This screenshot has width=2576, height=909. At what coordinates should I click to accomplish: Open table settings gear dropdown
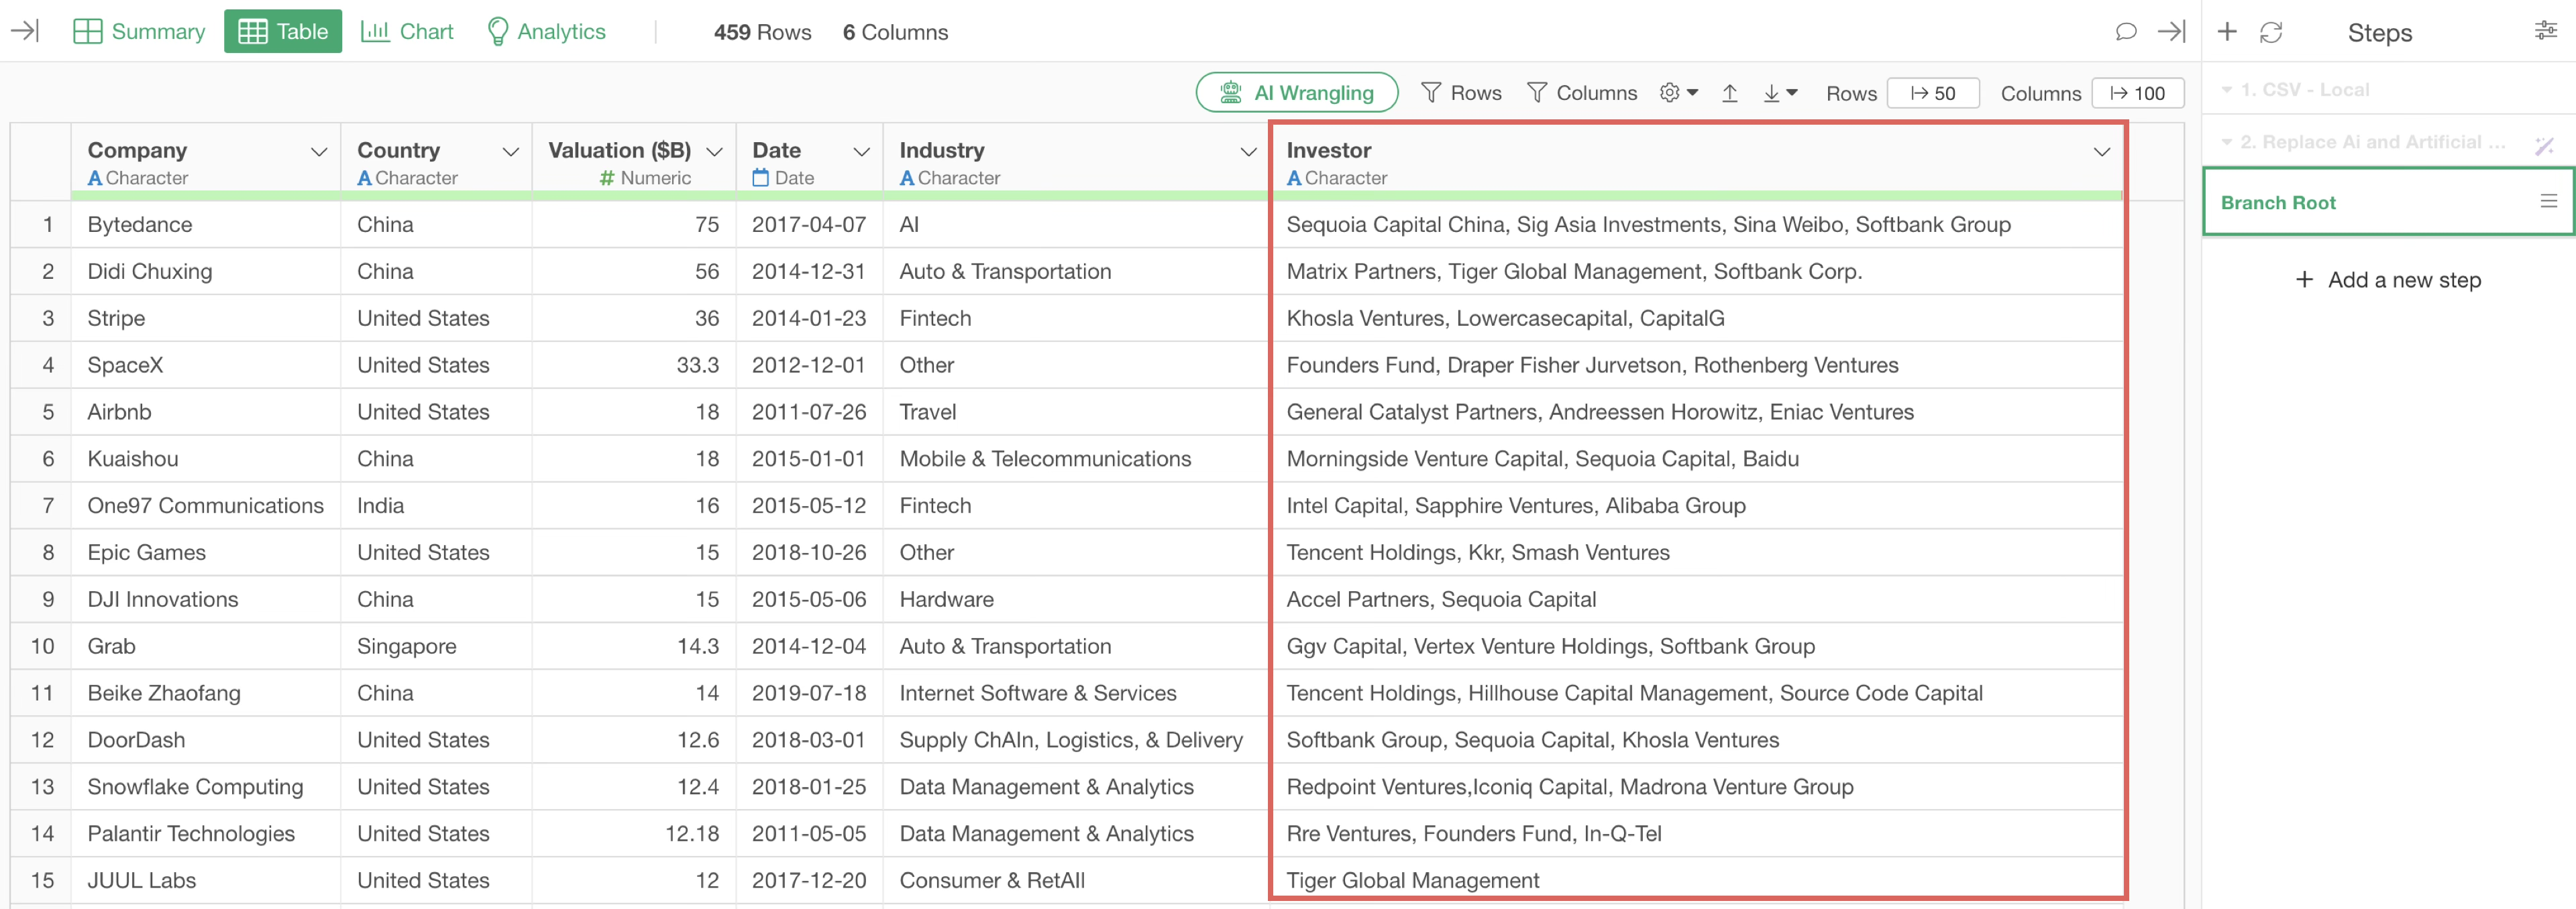coord(1679,93)
